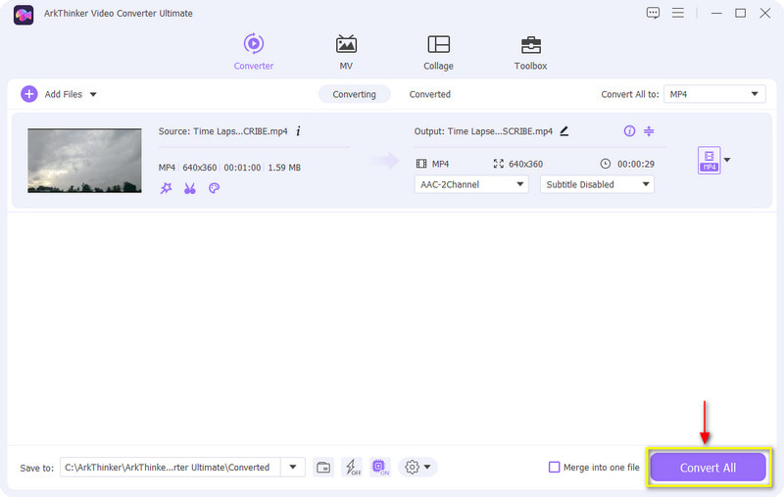Open the feedback chat bubble icon

tap(653, 13)
